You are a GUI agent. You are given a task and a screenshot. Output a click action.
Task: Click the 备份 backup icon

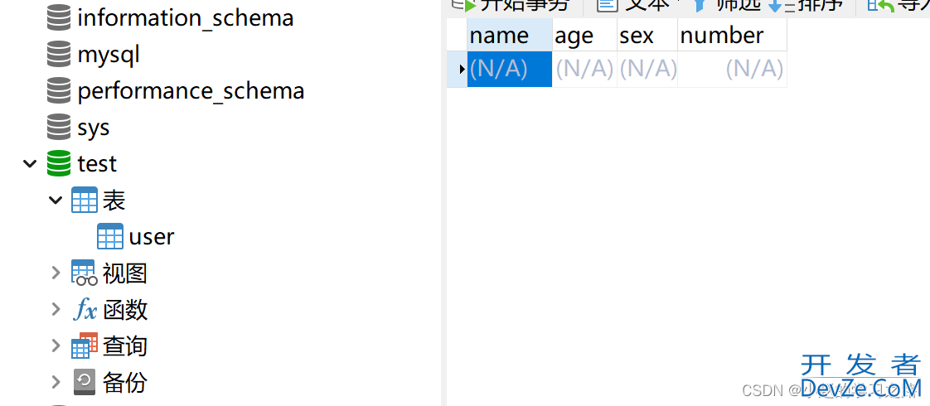click(x=85, y=382)
